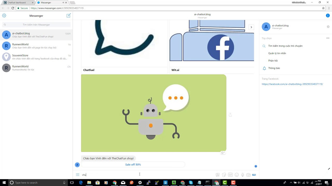Open the ai-chatbot.blog conversation
This screenshot has width=332, height=186.
(x=36, y=35)
